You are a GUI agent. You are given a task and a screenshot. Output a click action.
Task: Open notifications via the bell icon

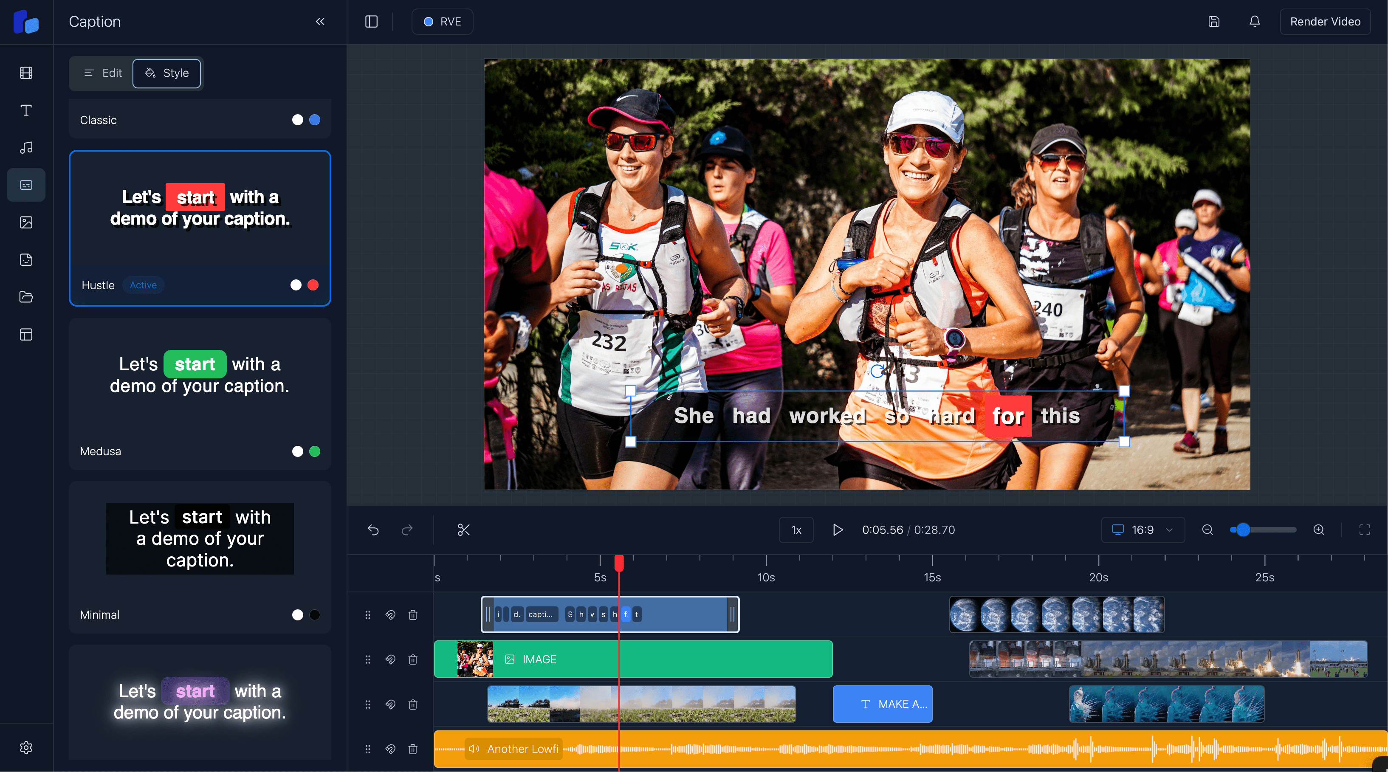(x=1254, y=22)
